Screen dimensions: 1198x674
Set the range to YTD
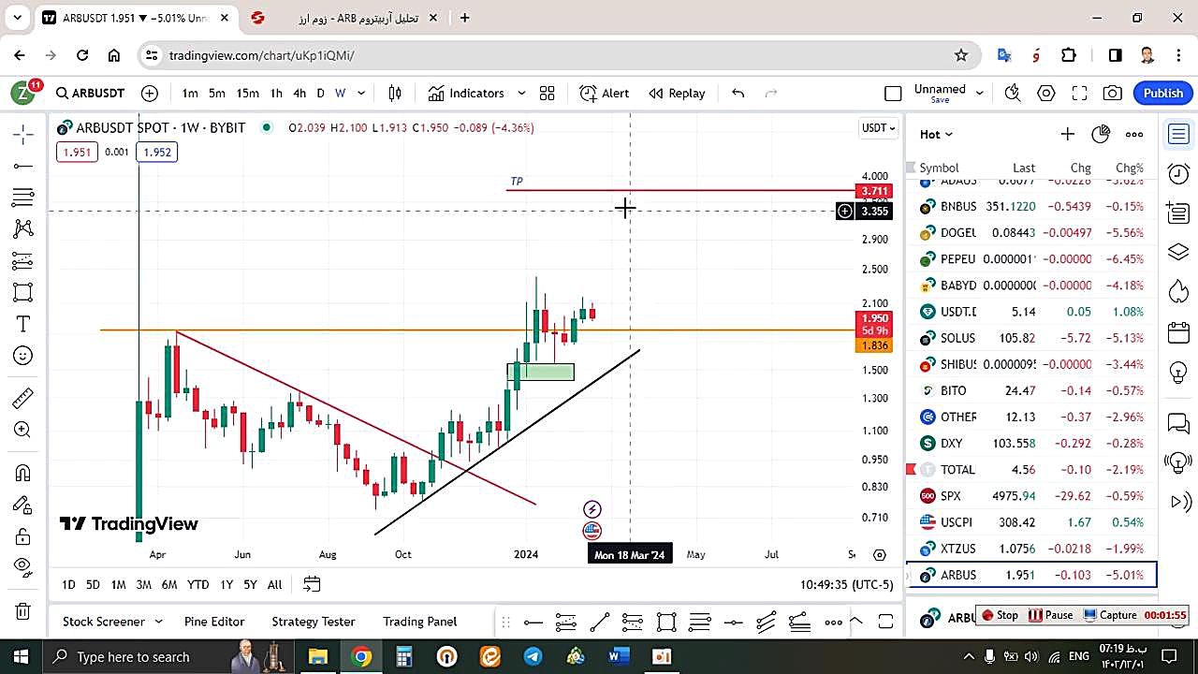(197, 584)
